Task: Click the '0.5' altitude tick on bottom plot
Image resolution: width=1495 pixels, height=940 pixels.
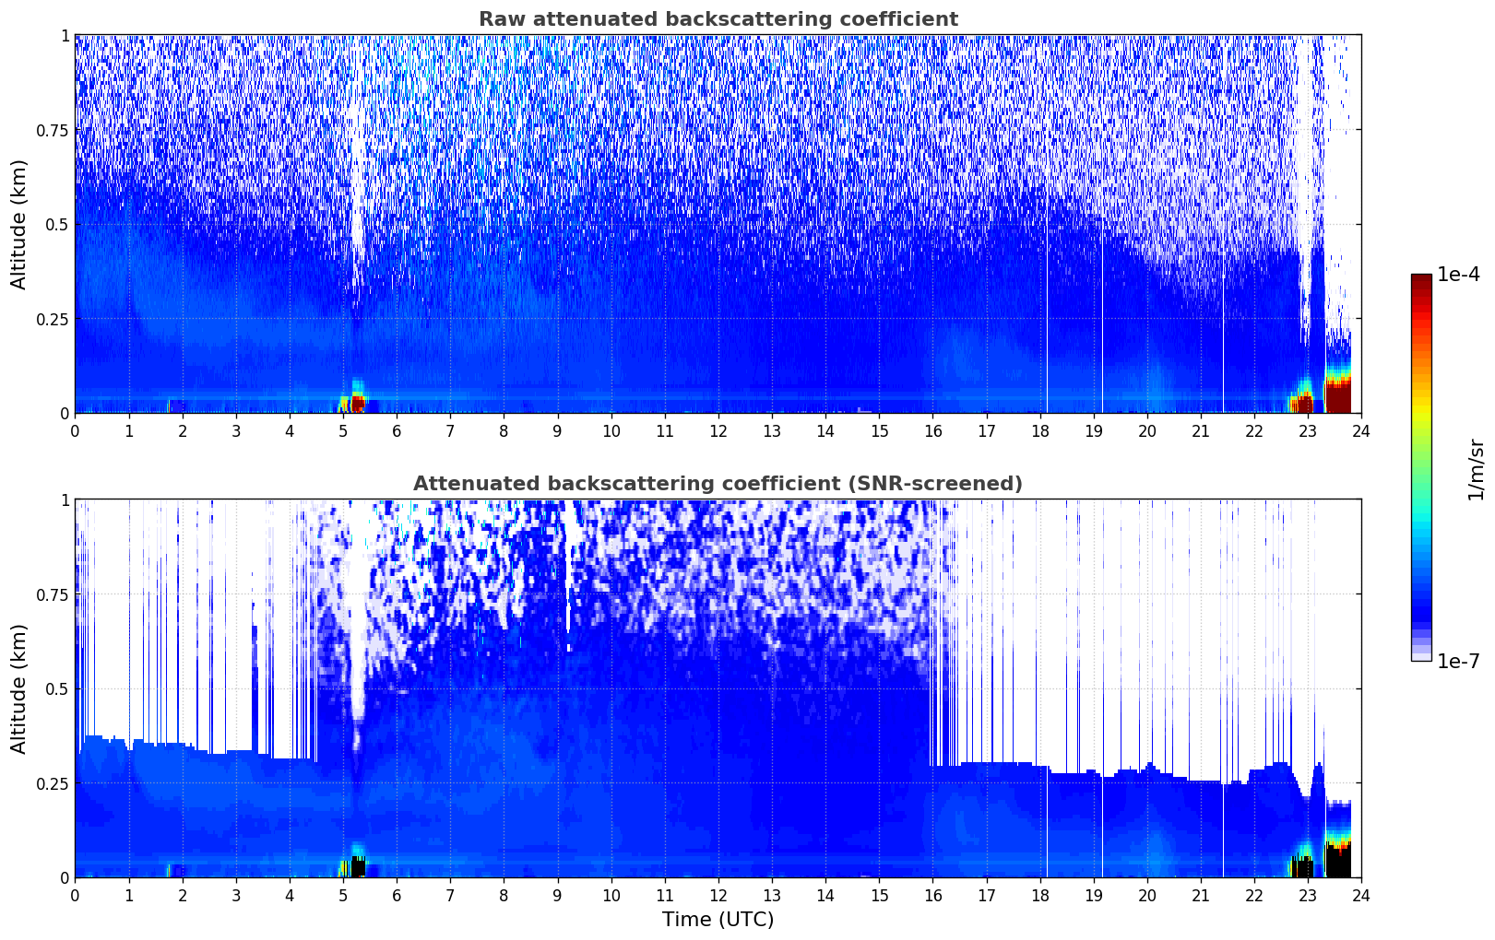Action: click(x=56, y=688)
